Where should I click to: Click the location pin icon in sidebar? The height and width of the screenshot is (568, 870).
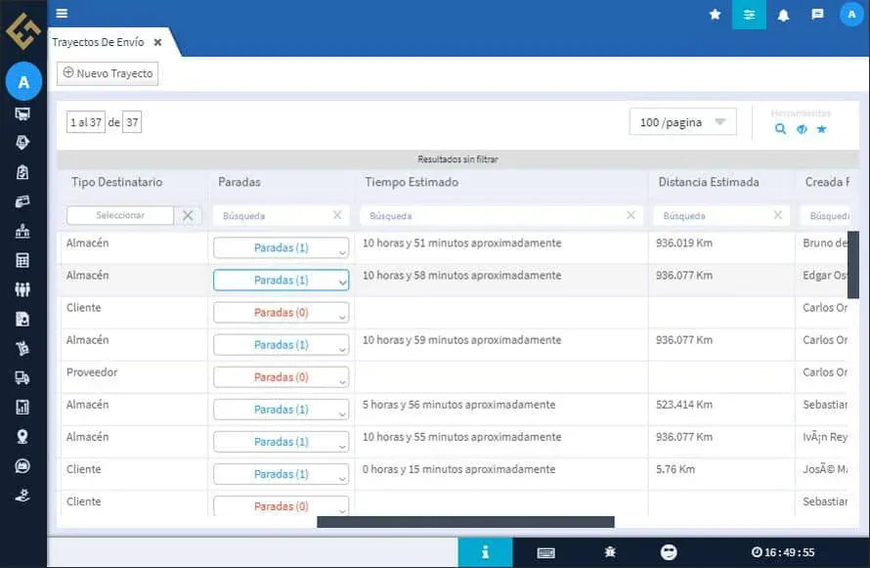[22, 436]
